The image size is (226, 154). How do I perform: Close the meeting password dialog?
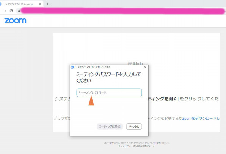tap(145, 67)
